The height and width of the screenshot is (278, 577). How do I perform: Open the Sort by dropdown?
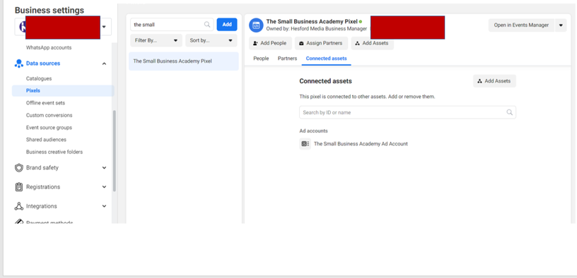click(x=211, y=40)
